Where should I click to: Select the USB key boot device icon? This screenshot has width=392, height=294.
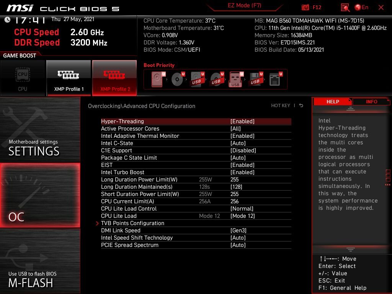[236, 79]
